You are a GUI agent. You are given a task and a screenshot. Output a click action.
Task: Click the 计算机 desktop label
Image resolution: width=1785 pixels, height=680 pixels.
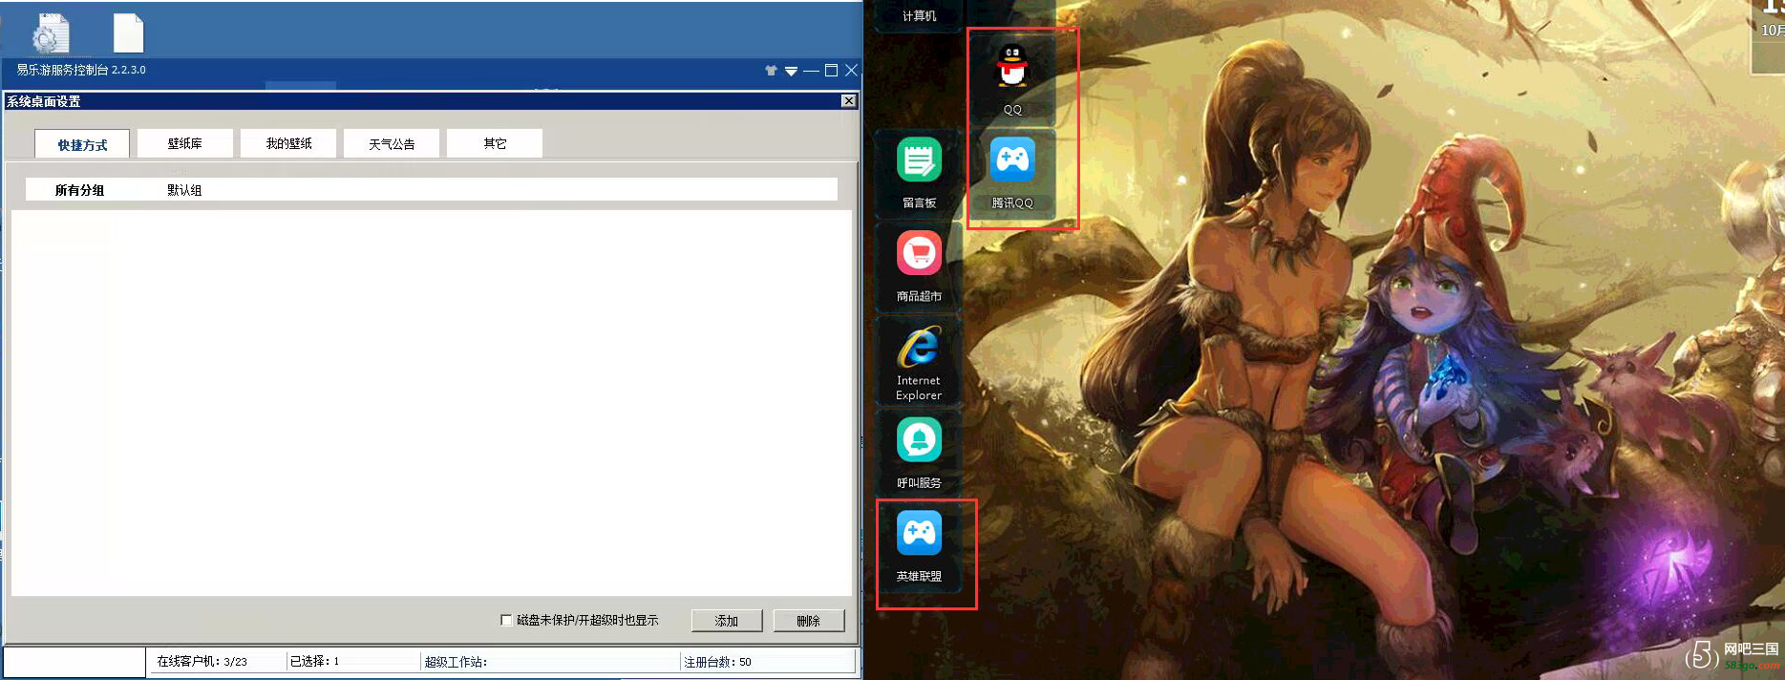click(x=919, y=16)
